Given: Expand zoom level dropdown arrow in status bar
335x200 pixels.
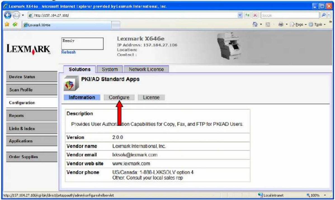Looking at the screenshot, I should pos(325,195).
